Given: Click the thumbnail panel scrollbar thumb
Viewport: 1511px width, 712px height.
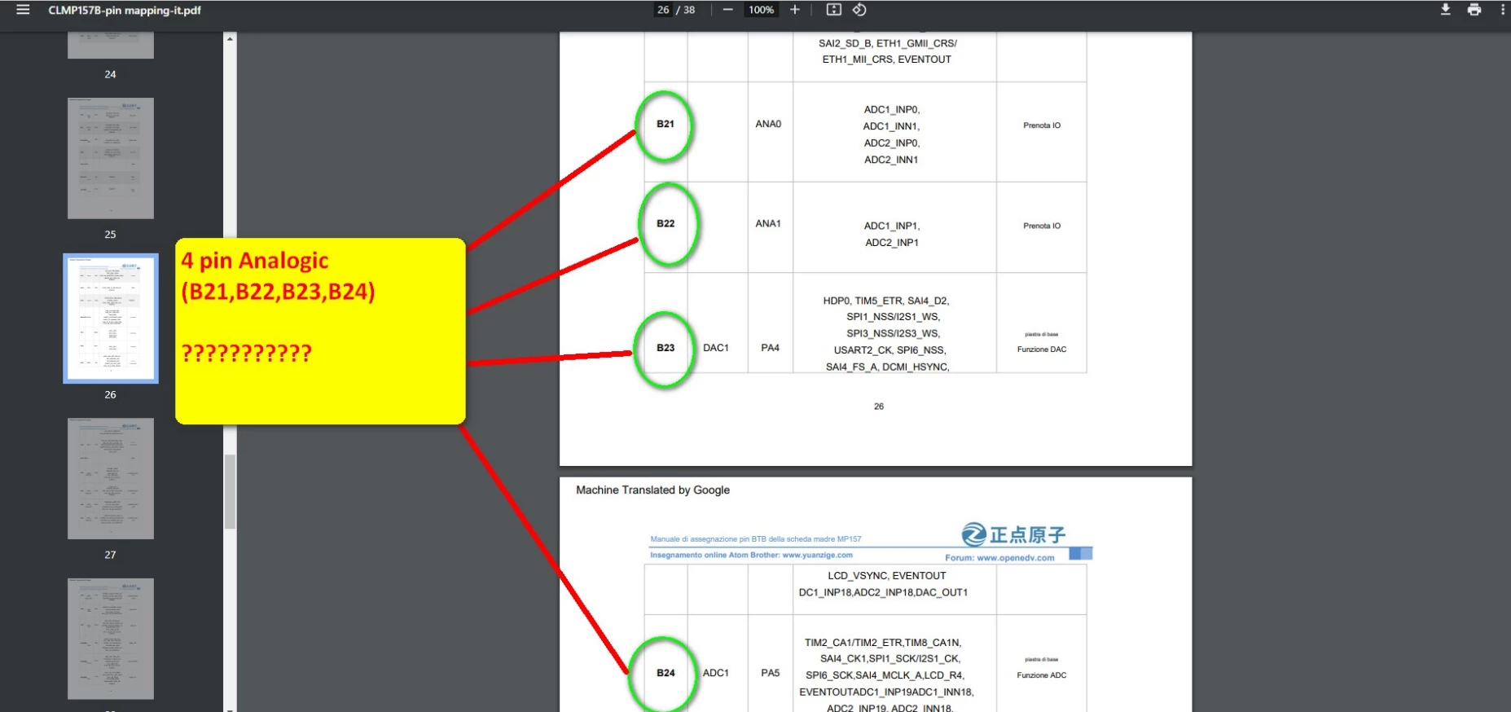Looking at the screenshot, I should 230,491.
